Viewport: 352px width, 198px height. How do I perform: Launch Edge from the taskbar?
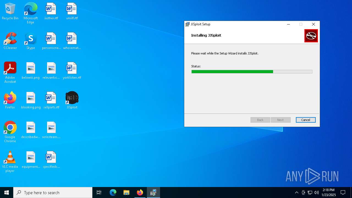[113, 193]
